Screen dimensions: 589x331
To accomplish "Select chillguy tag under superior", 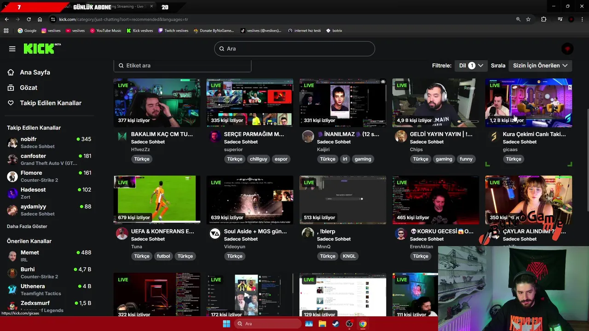I will 258,159.
